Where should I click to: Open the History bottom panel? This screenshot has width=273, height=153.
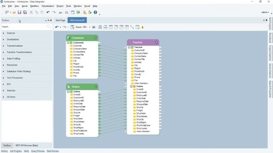coord(4,151)
